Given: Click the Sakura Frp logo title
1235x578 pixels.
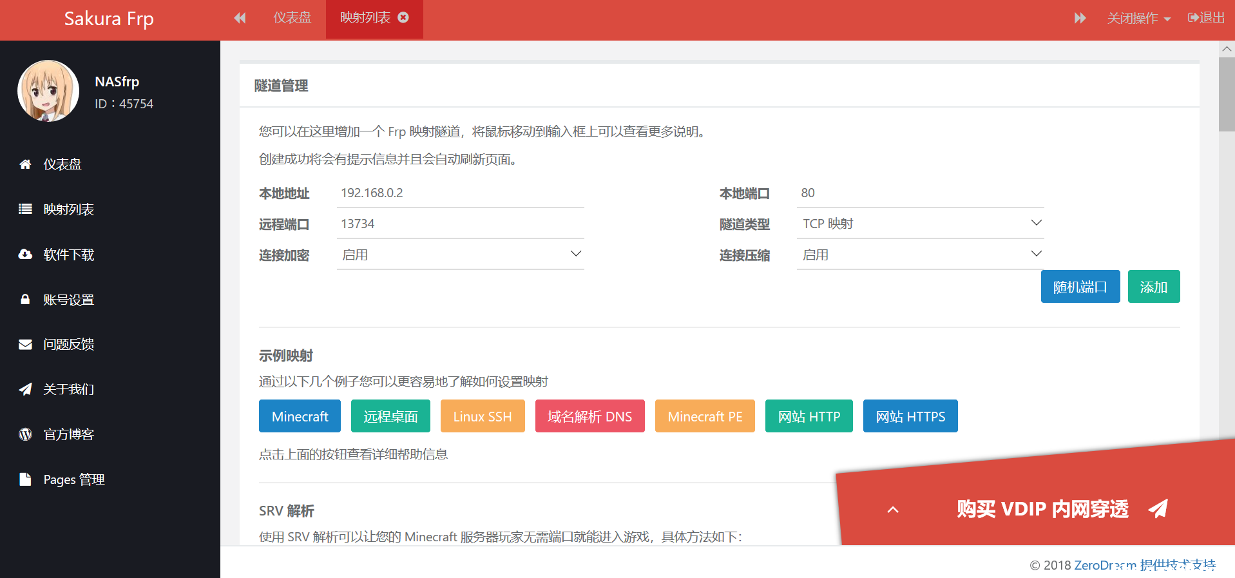Looking at the screenshot, I should click(x=109, y=19).
